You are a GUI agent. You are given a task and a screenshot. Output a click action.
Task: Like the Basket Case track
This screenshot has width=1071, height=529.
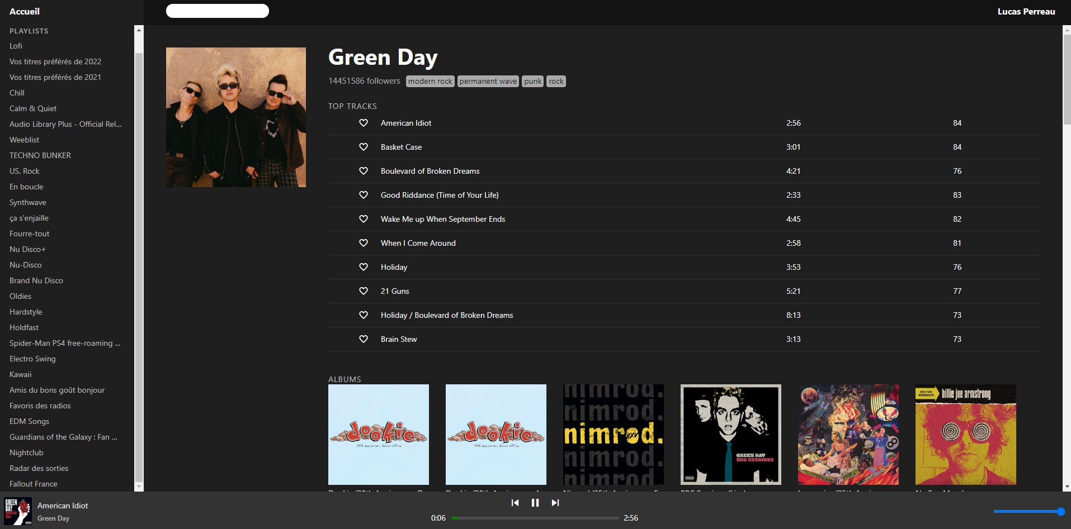pos(364,147)
